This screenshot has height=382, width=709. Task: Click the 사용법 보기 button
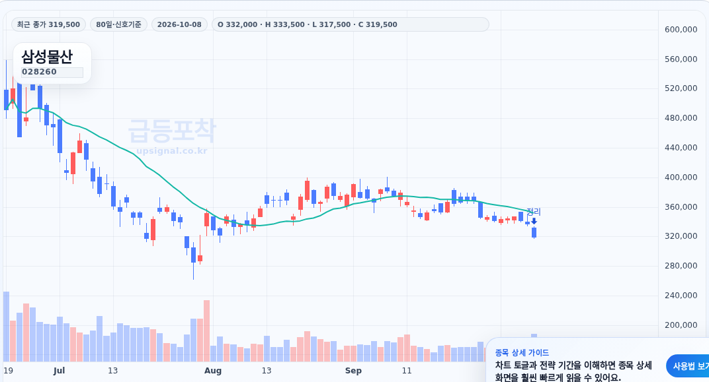coord(689,366)
